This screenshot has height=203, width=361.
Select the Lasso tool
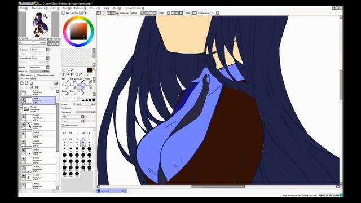pos(68,70)
